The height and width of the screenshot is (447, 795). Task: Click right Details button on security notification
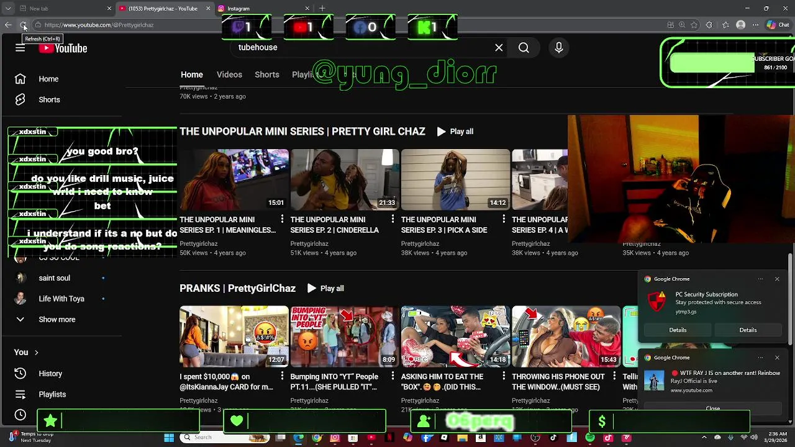748,330
